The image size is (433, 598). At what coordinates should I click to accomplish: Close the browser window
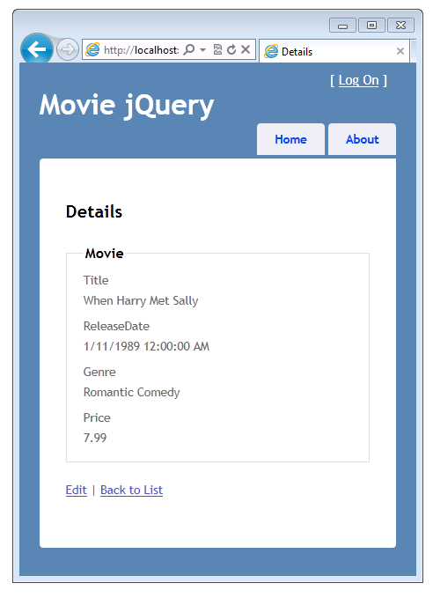click(400, 26)
